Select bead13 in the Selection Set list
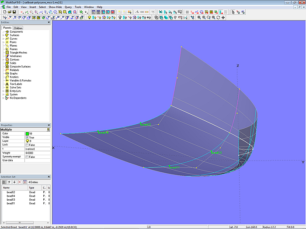 (11, 200)
